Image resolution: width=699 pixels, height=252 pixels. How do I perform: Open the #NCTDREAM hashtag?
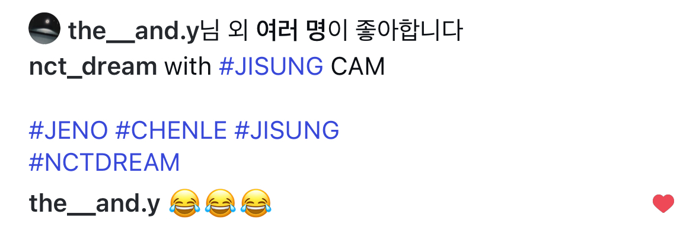point(104,162)
